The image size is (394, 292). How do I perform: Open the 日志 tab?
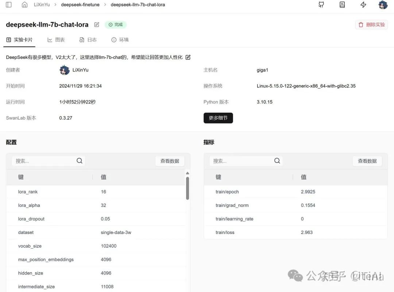(x=88, y=40)
